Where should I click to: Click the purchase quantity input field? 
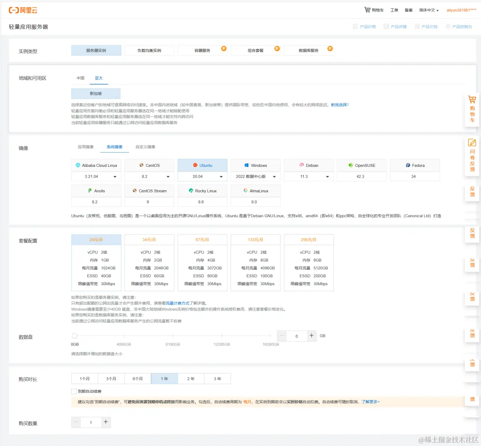(91, 422)
